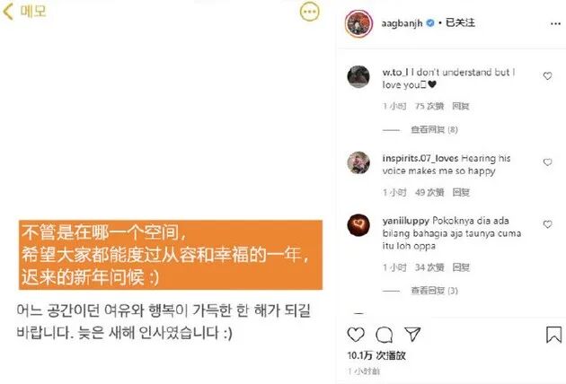
Task: Open post options three-dot menu
Action: click(x=555, y=24)
